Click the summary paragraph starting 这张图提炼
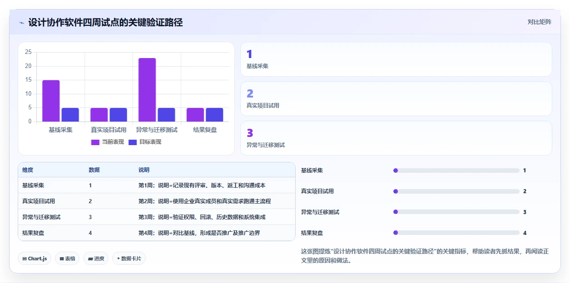The height and width of the screenshot is (283, 570). [425, 256]
